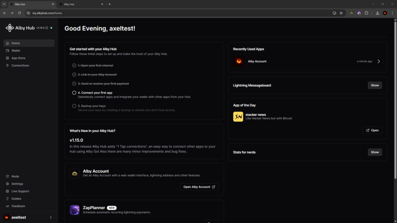
Task: Click Open Alby Account button
Action: click(199, 187)
